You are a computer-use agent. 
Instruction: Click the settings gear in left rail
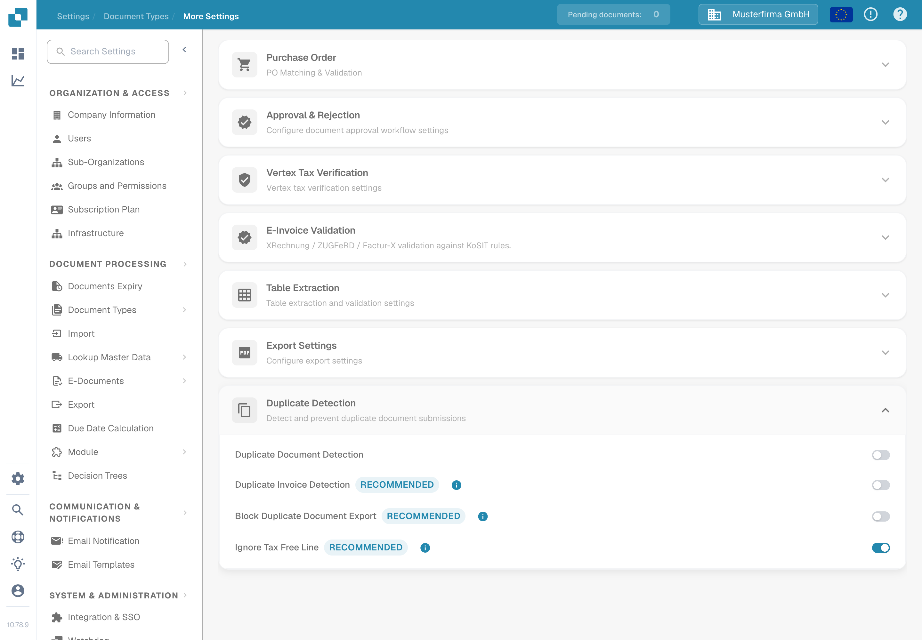18,478
